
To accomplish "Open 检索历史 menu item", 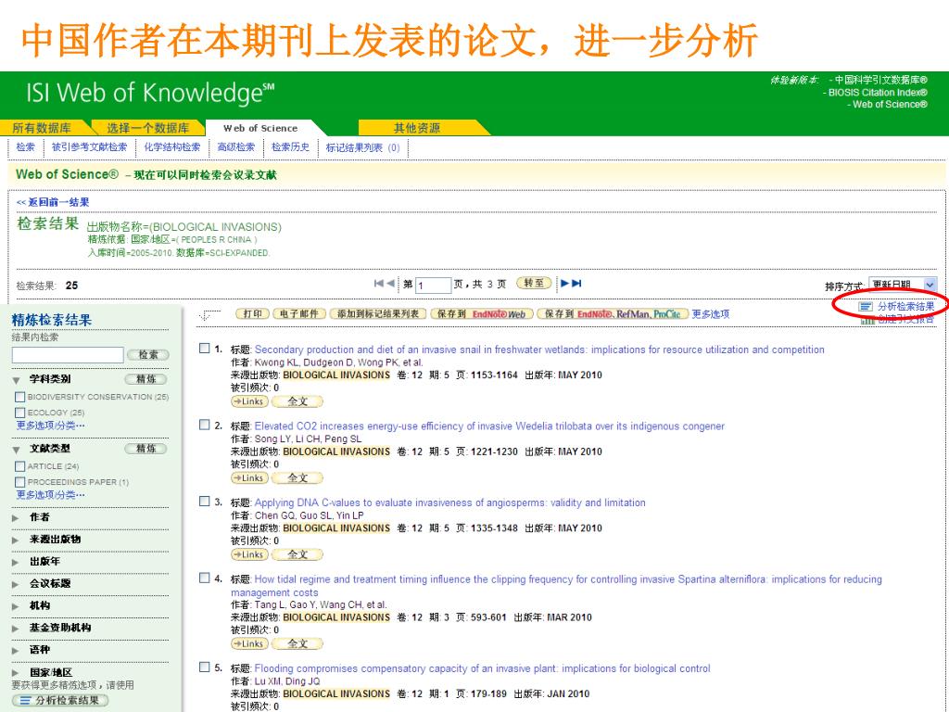I will click(x=290, y=147).
